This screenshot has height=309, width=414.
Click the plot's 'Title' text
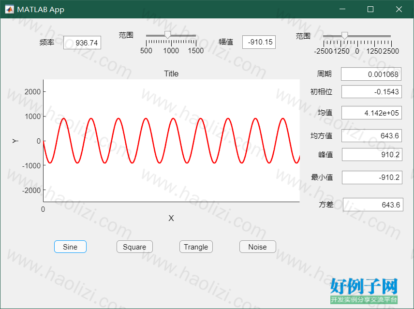coord(171,74)
